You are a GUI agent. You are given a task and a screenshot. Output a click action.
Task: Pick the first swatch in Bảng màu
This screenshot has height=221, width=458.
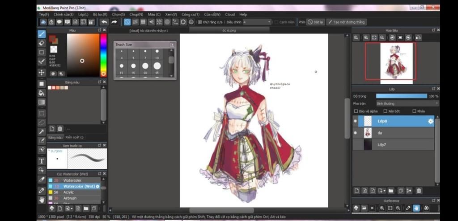coord(50,87)
